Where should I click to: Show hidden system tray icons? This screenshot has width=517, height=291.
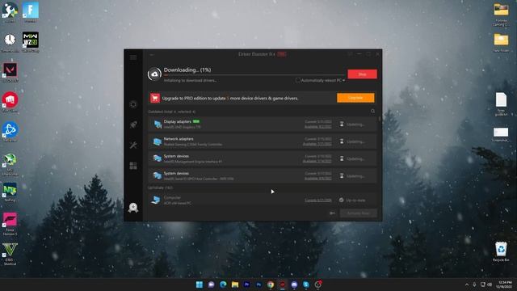click(467, 285)
